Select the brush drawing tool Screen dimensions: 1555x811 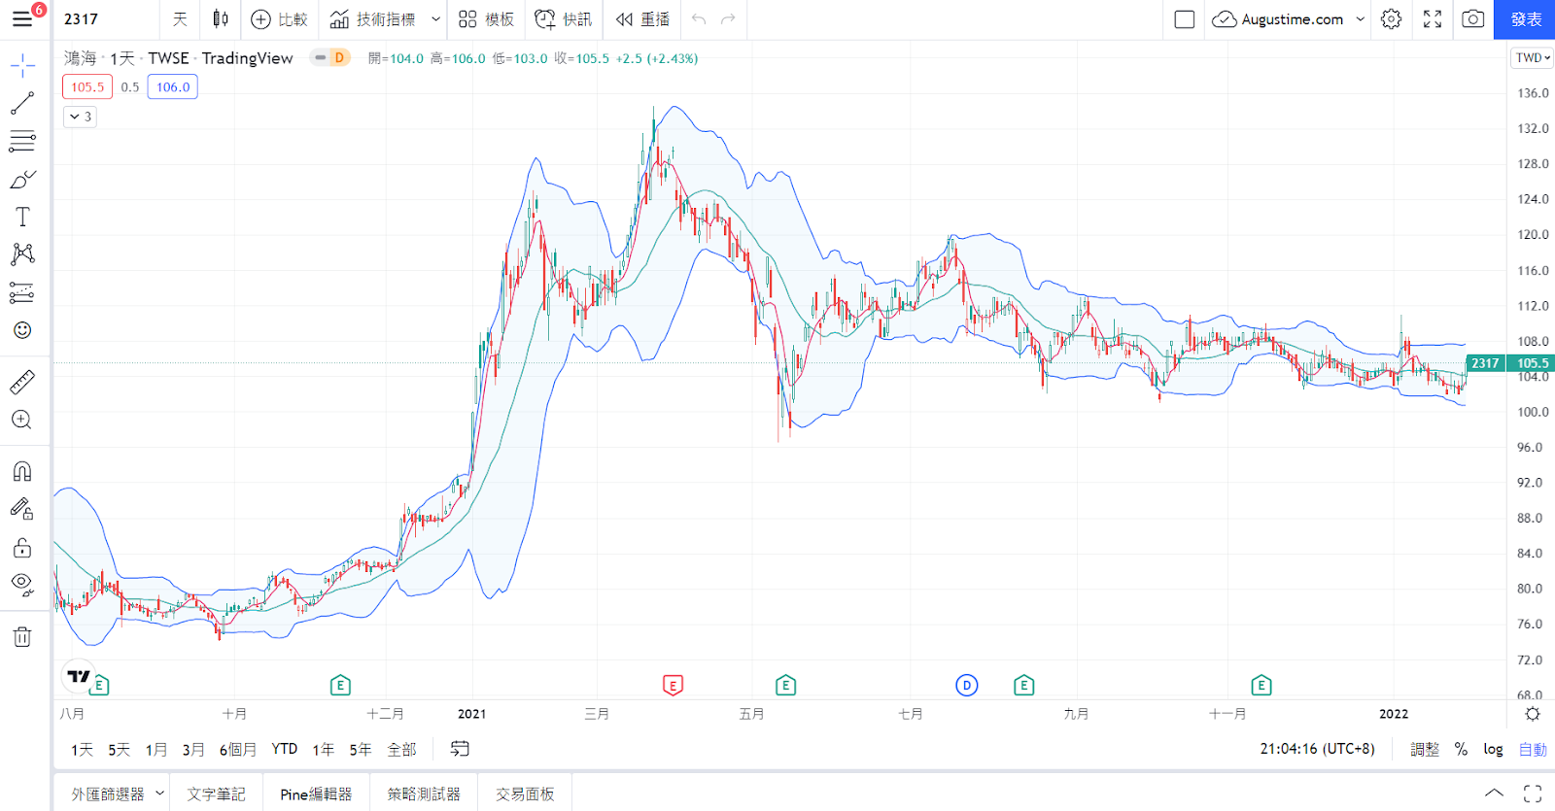click(x=22, y=180)
